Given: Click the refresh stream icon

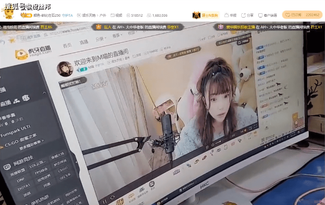Looking at the screenshot, I should click(112, 197).
